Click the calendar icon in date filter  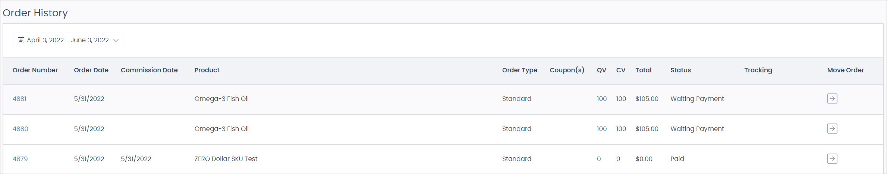(21, 40)
